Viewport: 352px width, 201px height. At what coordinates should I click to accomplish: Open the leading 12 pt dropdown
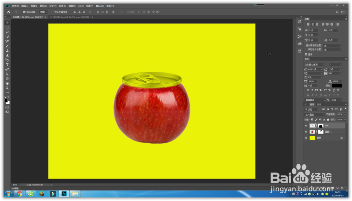[x=340, y=69]
